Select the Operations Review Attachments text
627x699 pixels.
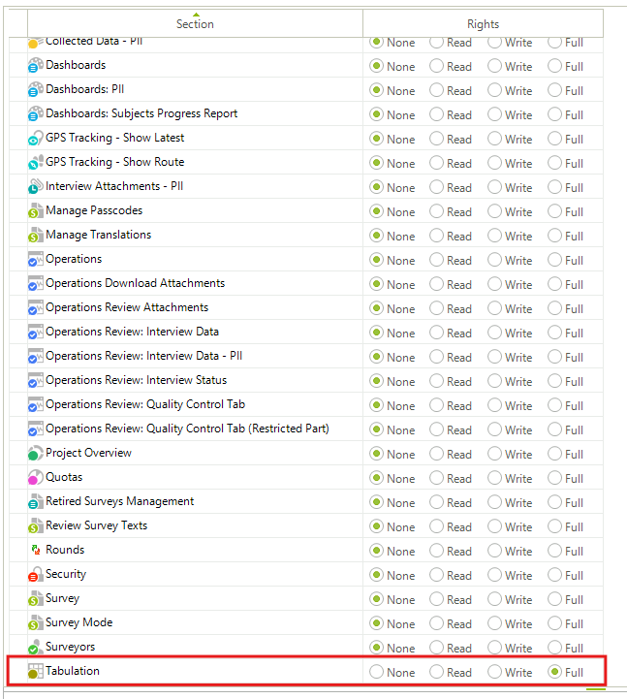coord(127,307)
